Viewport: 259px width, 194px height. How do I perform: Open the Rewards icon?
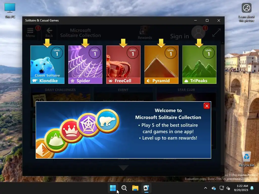pos(145,33)
